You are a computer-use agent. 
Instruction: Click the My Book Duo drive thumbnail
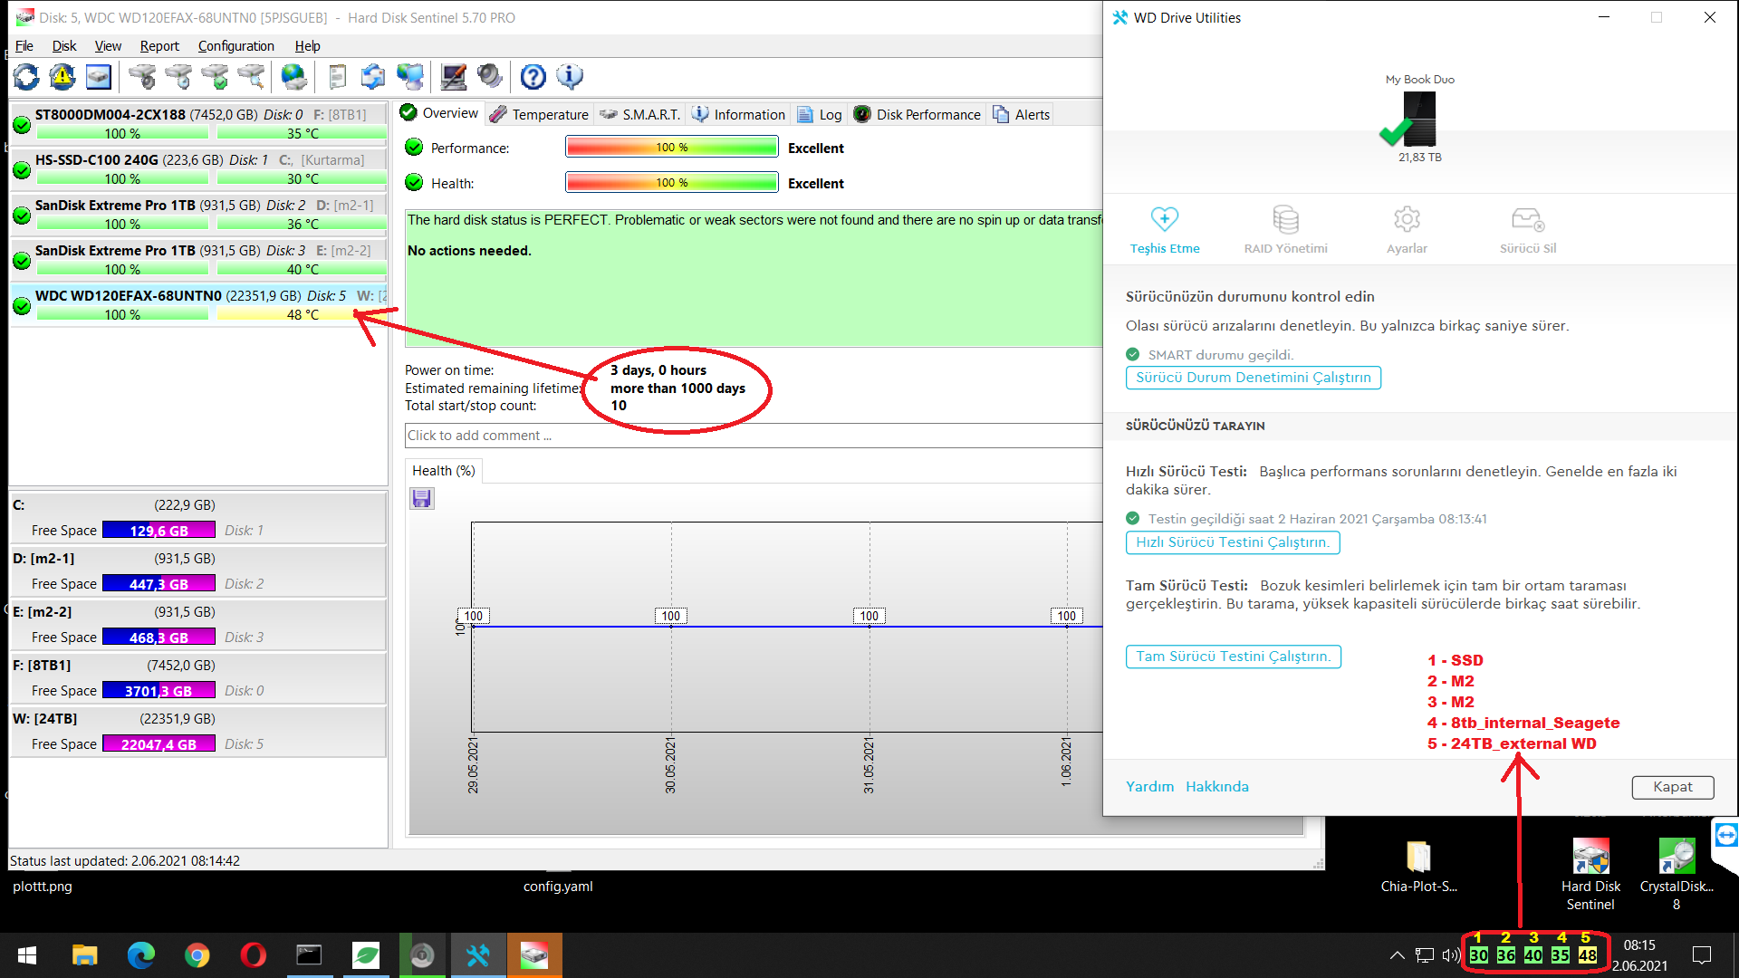click(1419, 120)
